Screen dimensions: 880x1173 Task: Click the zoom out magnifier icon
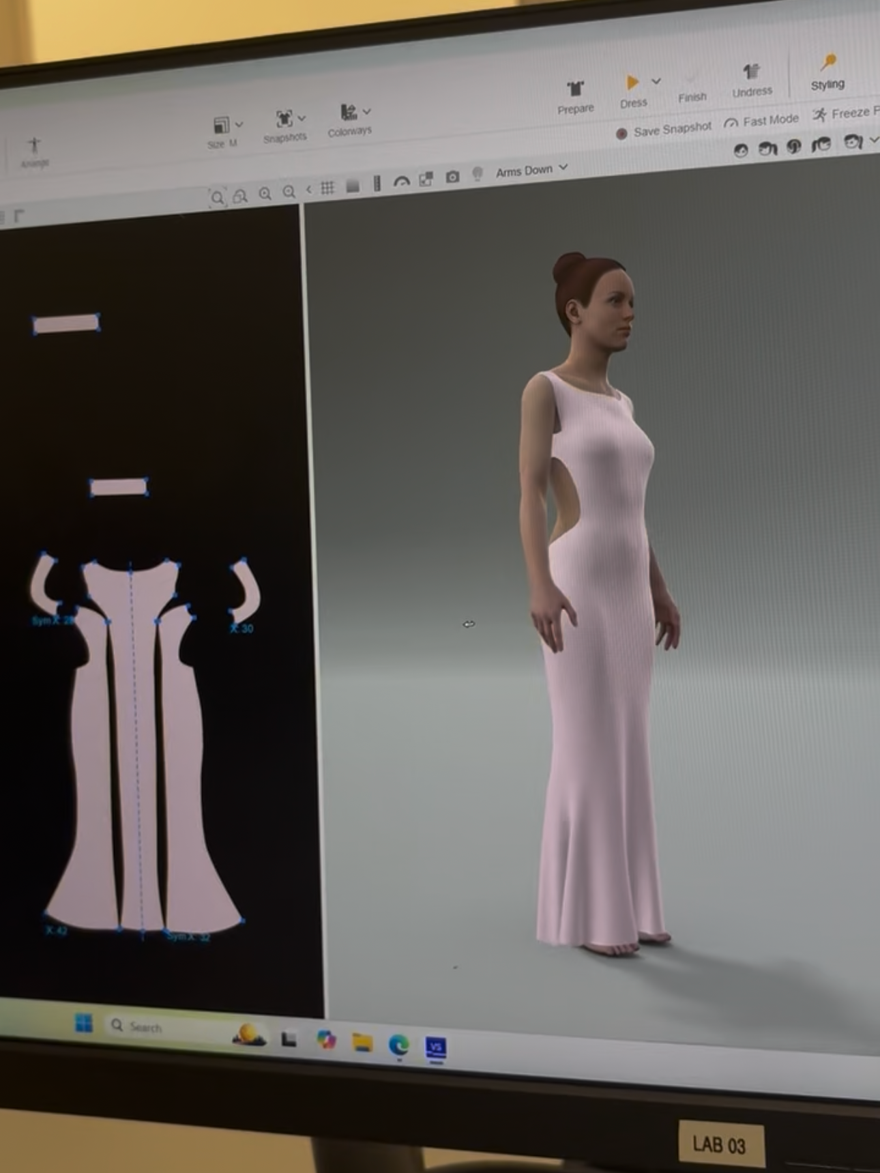(x=289, y=192)
